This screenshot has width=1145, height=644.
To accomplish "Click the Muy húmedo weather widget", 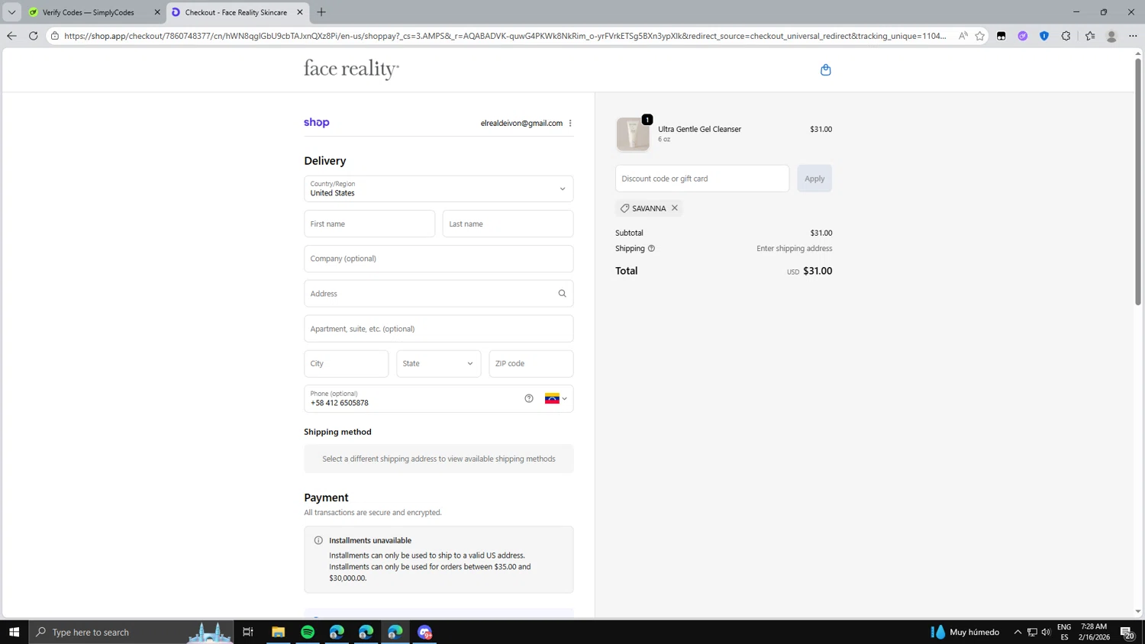I will pos(965,632).
